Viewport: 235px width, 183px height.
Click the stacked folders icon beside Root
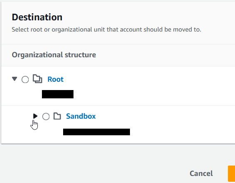pos(37,78)
